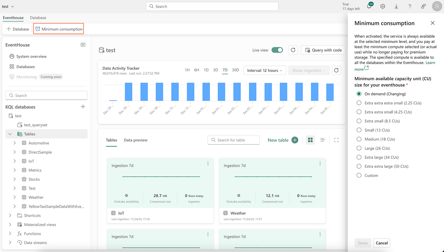Image resolution: width=444 pixels, height=252 pixels.
Task: Open the Interval: 12 hours dropdown
Action: pos(265,70)
